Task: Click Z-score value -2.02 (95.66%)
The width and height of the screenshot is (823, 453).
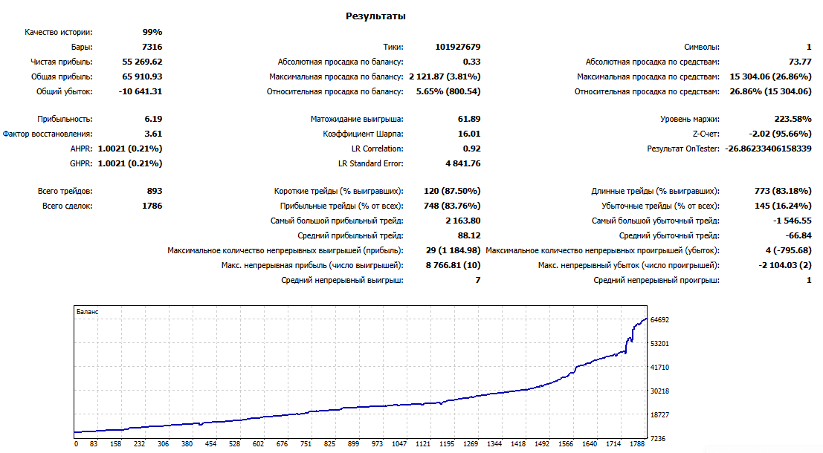Action: pyautogui.click(x=780, y=134)
